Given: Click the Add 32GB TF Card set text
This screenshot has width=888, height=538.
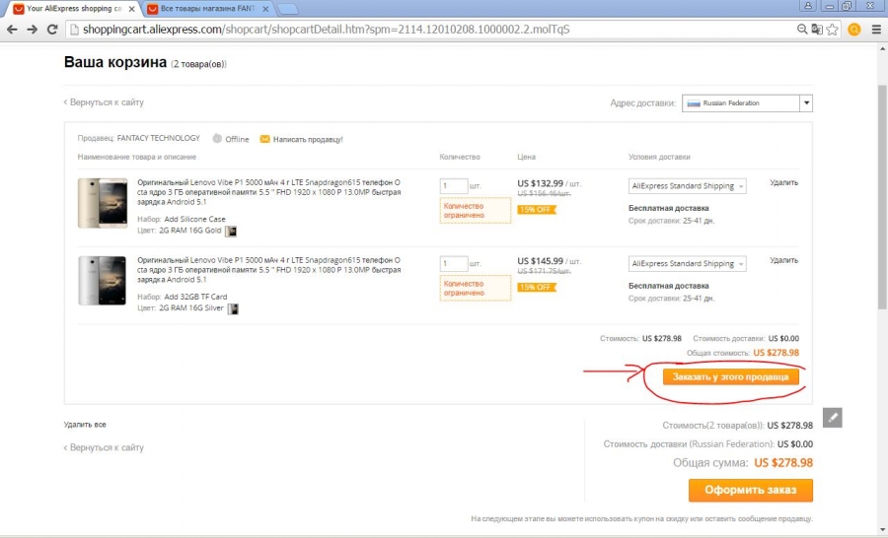Looking at the screenshot, I should [x=195, y=297].
